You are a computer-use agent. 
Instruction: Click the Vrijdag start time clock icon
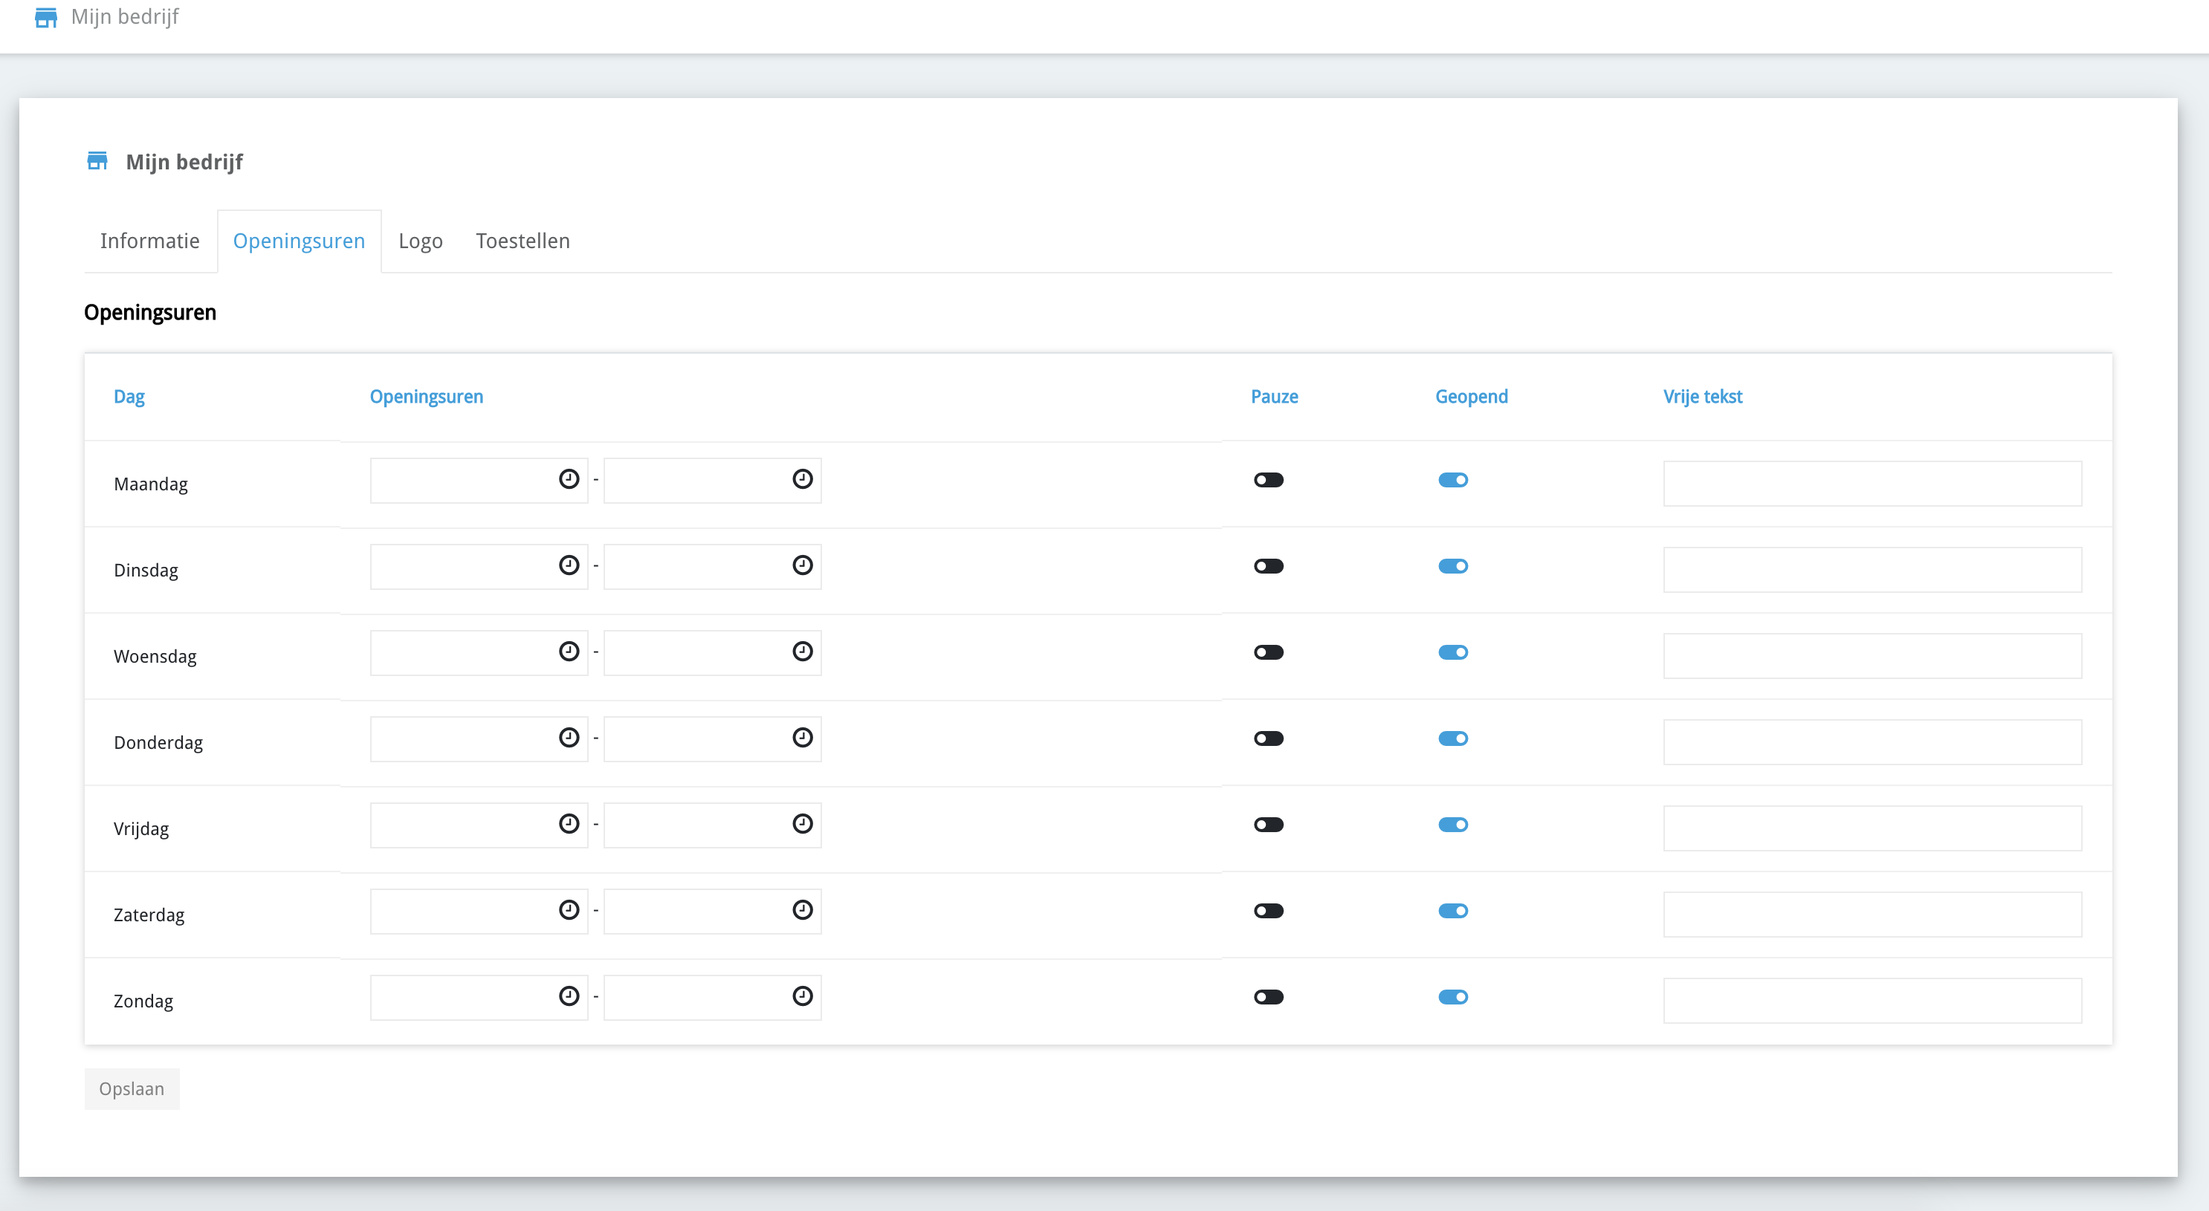(569, 824)
